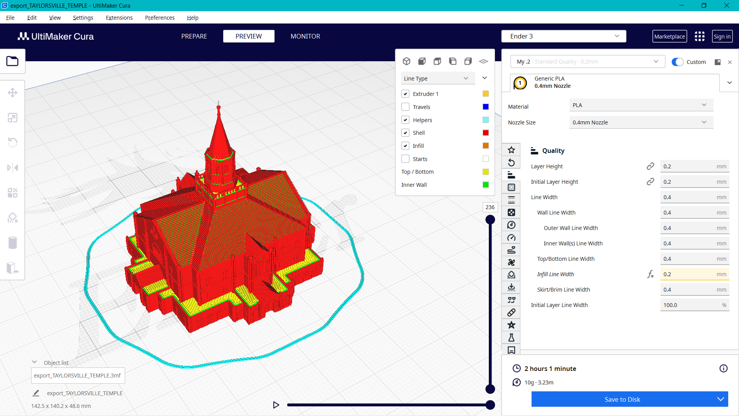Open the Line Type visualization dropdown
This screenshot has height=416, width=739.
tap(438, 78)
